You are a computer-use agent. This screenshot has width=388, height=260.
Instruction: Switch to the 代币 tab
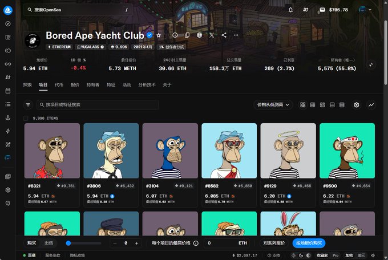(x=59, y=84)
